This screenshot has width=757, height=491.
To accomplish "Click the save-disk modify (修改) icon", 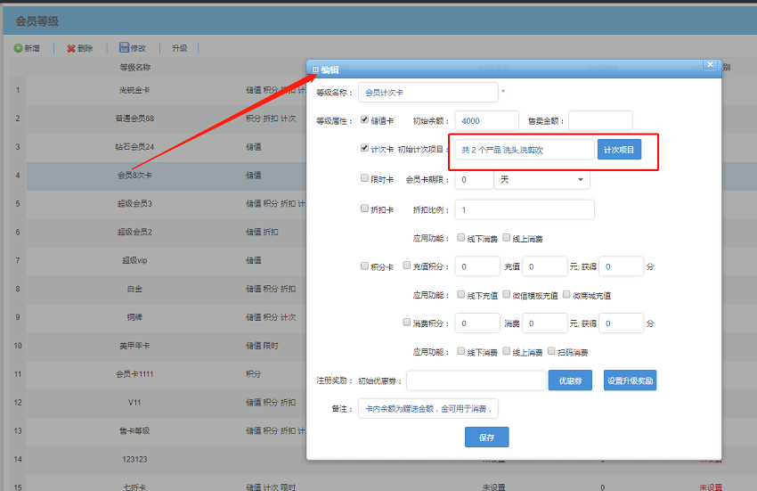I will click(x=124, y=47).
